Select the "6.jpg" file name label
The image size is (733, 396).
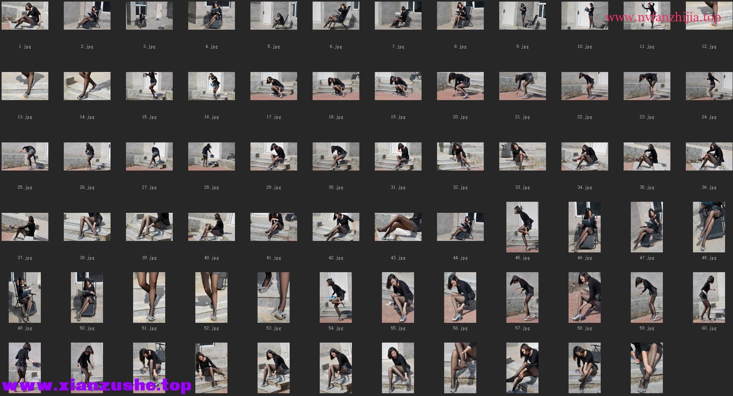pos(336,47)
